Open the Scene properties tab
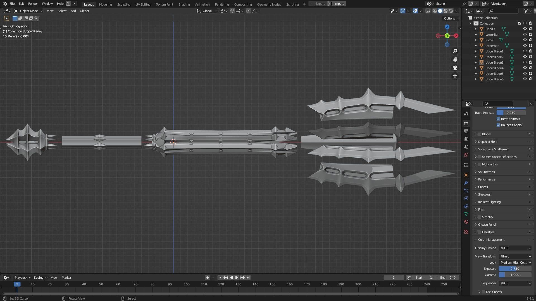 tap(466, 147)
